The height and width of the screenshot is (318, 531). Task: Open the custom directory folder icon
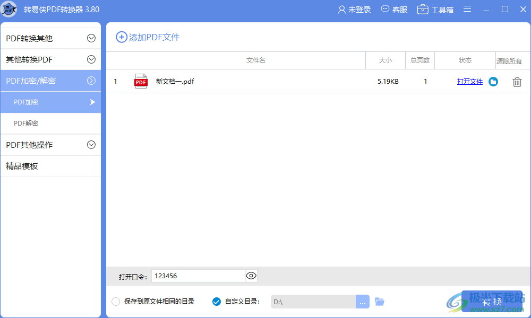[x=380, y=302]
